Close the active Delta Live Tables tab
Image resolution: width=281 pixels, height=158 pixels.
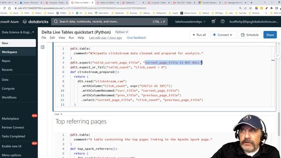click(93, 3)
